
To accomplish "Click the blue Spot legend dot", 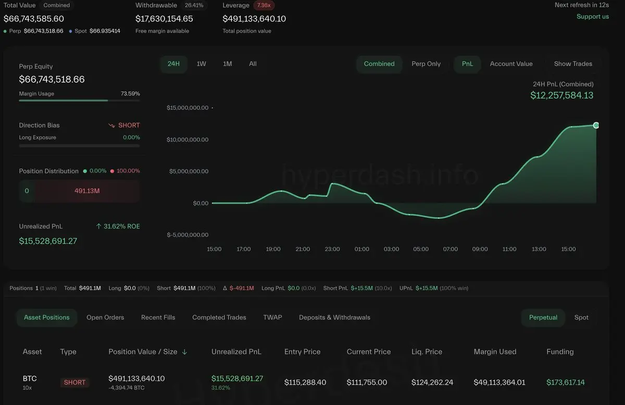I will point(71,31).
